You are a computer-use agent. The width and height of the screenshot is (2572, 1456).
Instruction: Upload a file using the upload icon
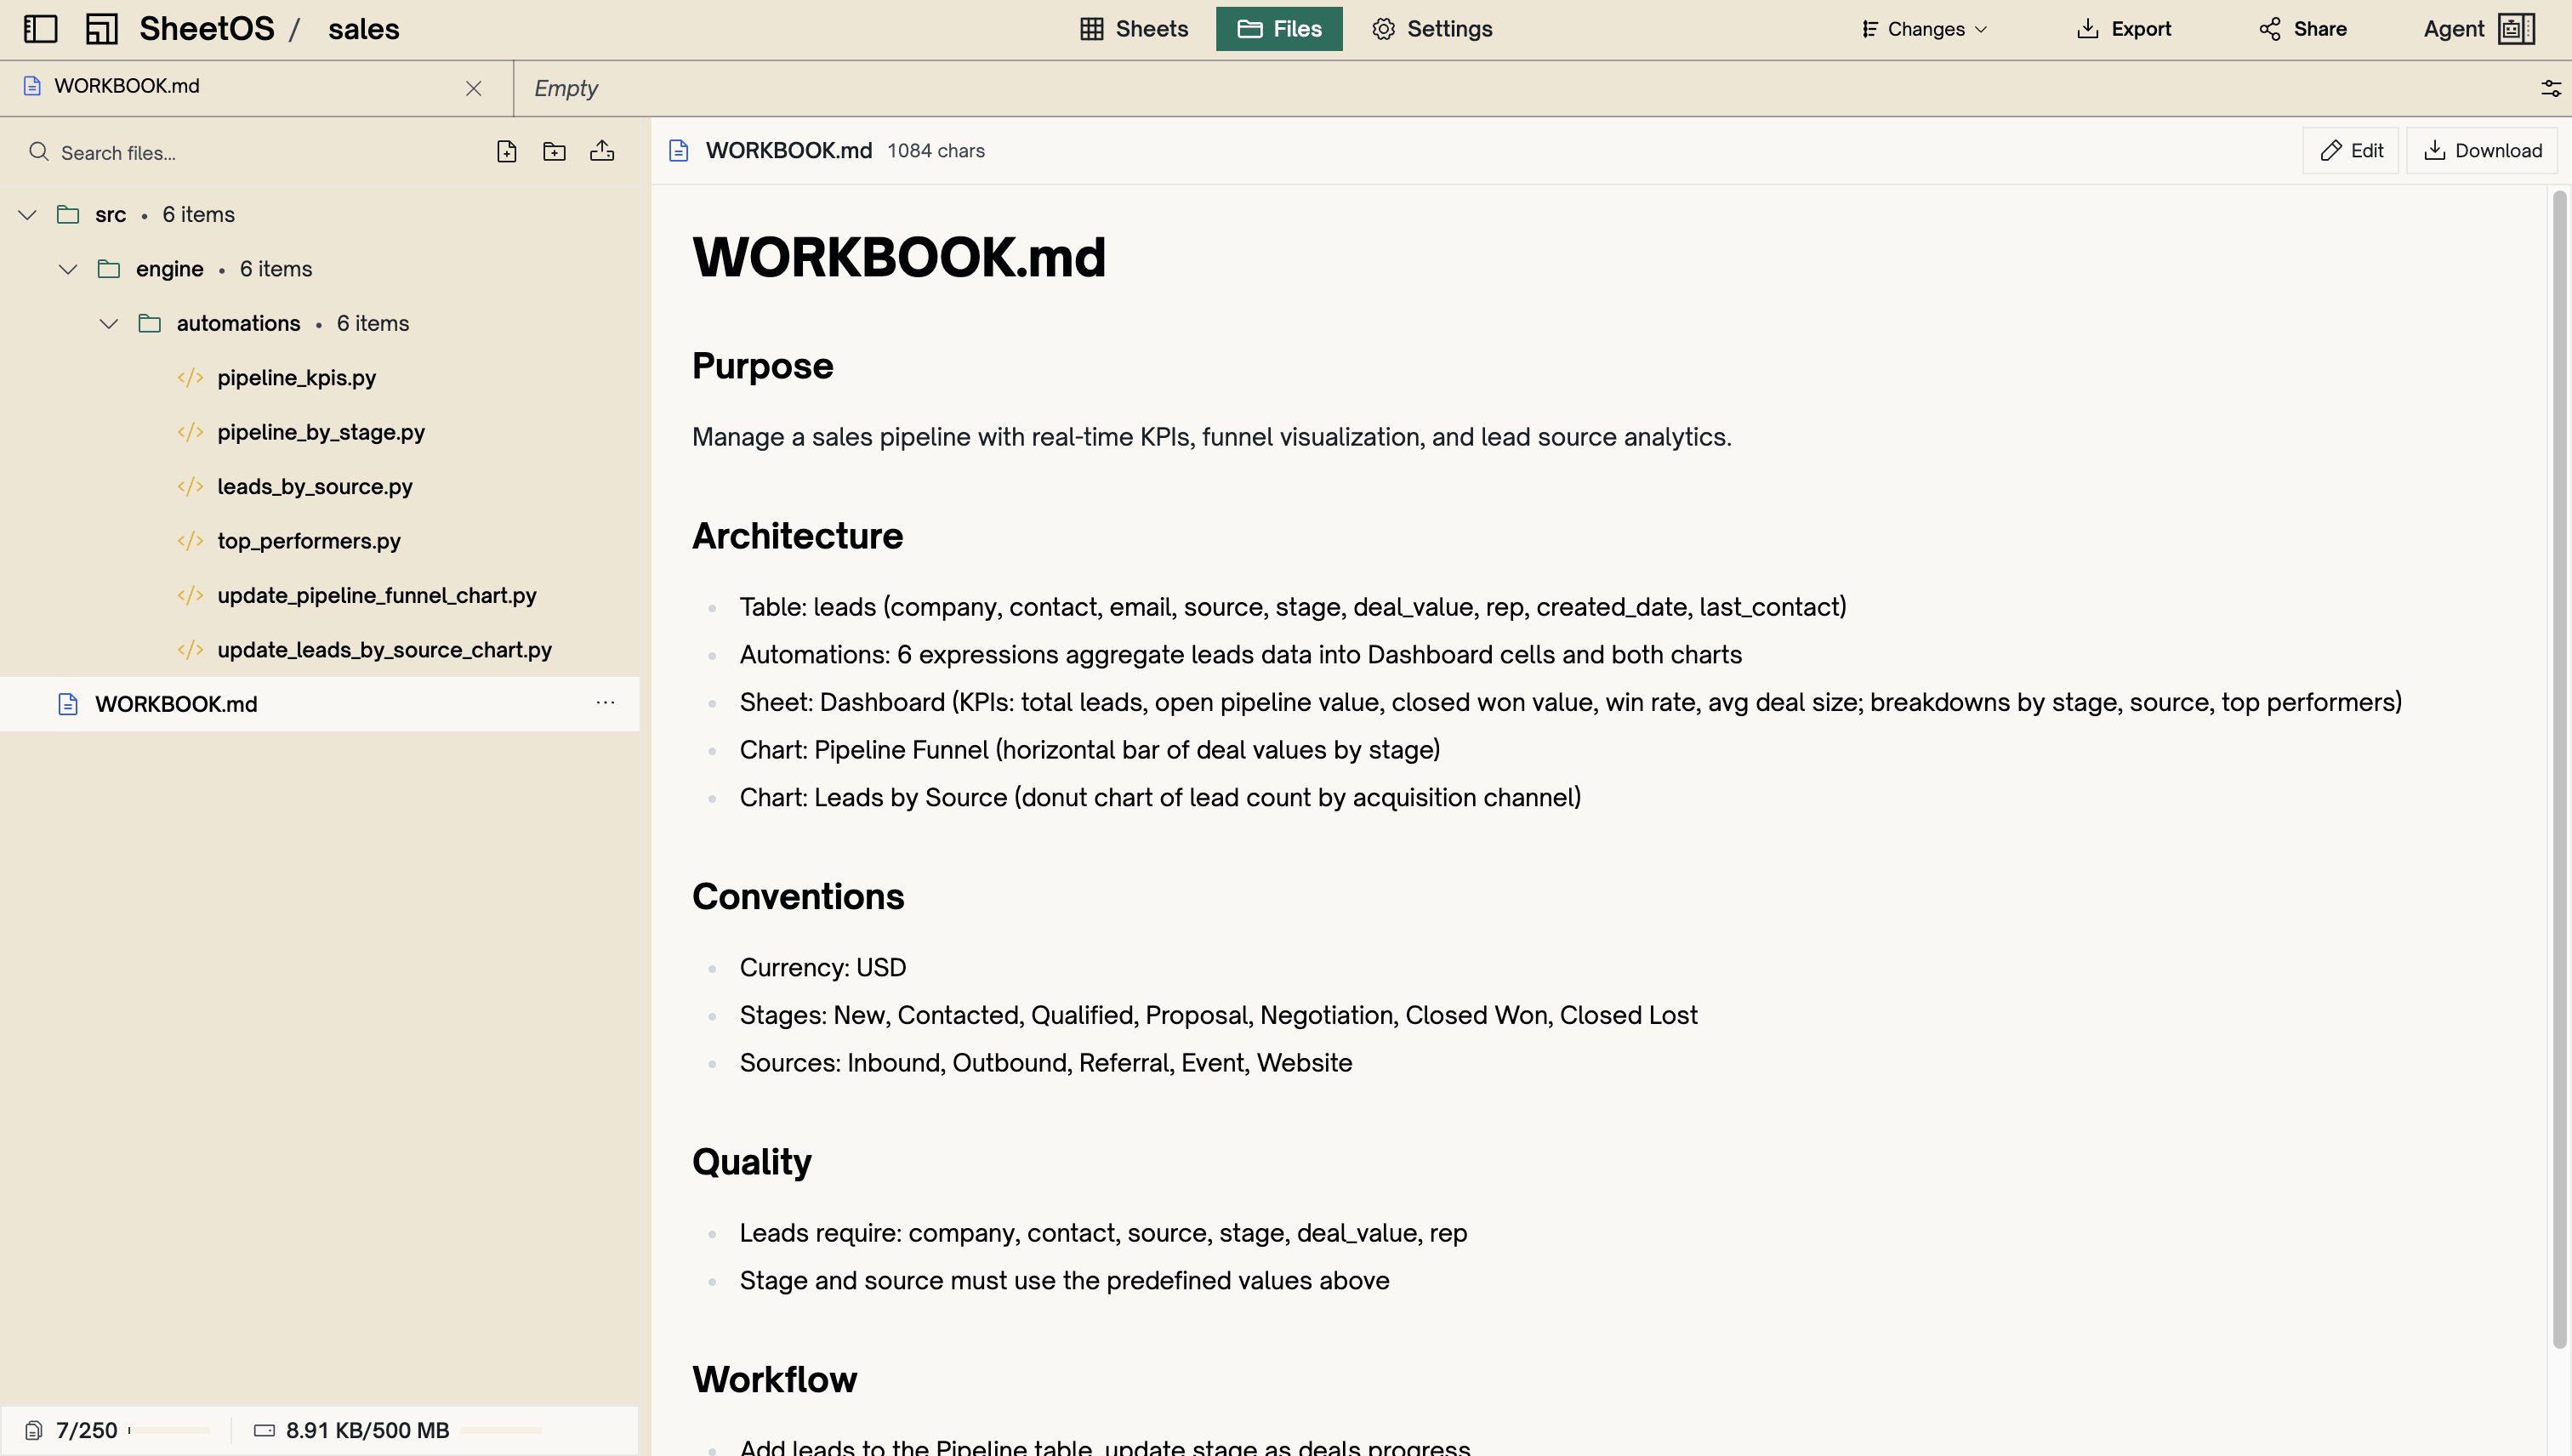pyautogui.click(x=602, y=151)
